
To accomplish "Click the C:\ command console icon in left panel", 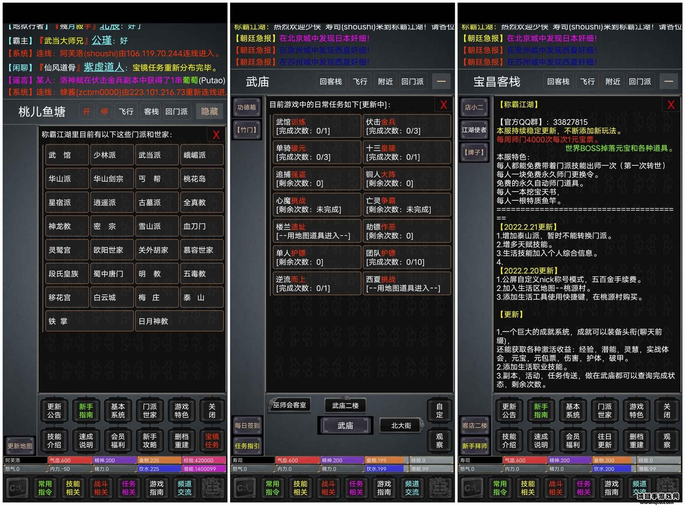I will coord(17,488).
